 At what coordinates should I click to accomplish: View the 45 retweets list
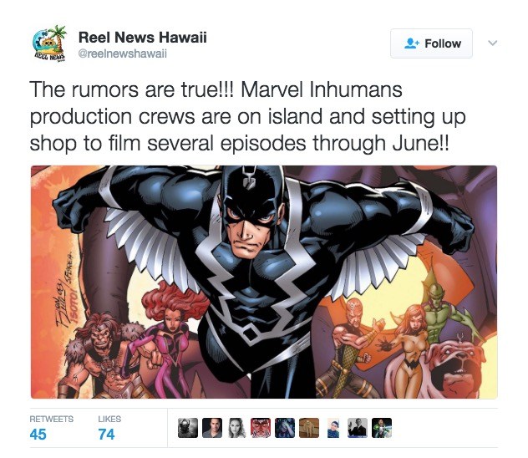coord(38,434)
